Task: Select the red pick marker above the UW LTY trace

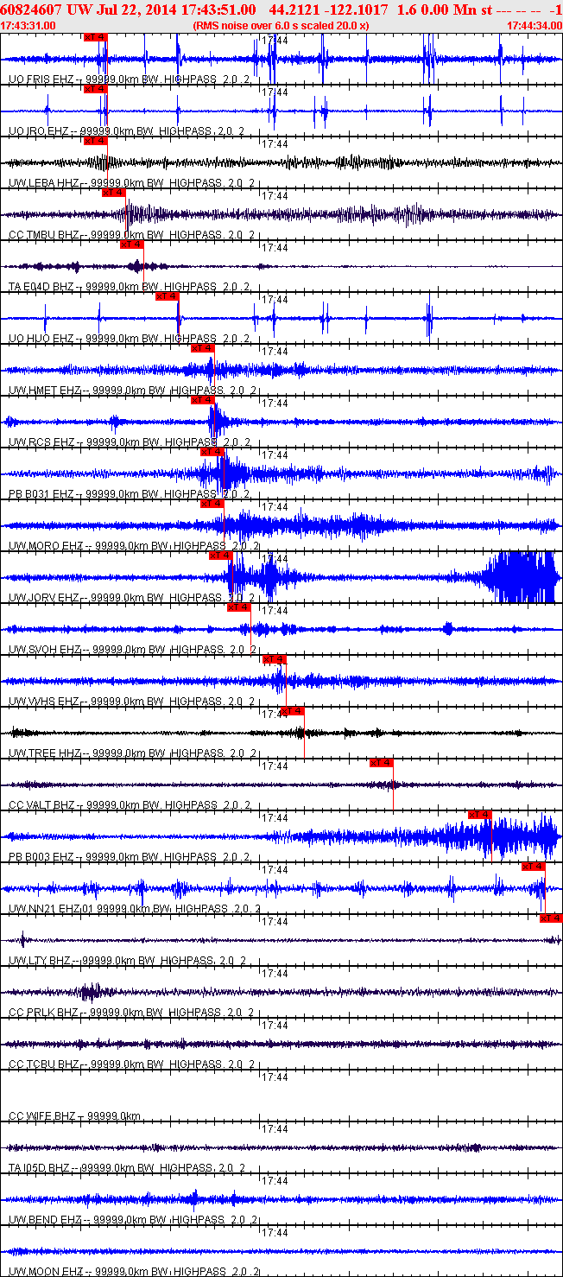Action: pos(551,918)
